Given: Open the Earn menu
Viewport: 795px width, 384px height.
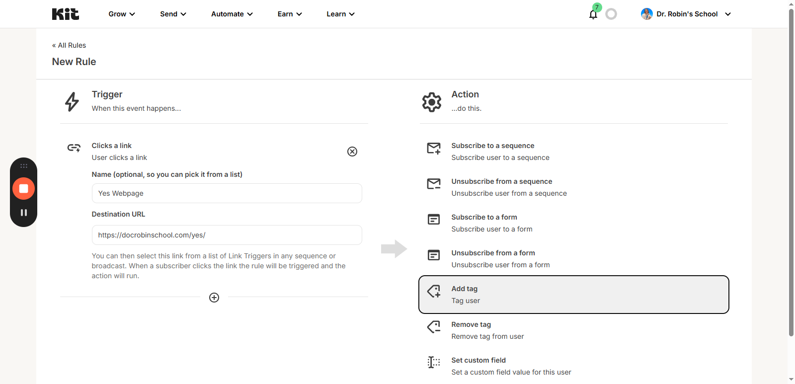Looking at the screenshot, I should point(289,14).
